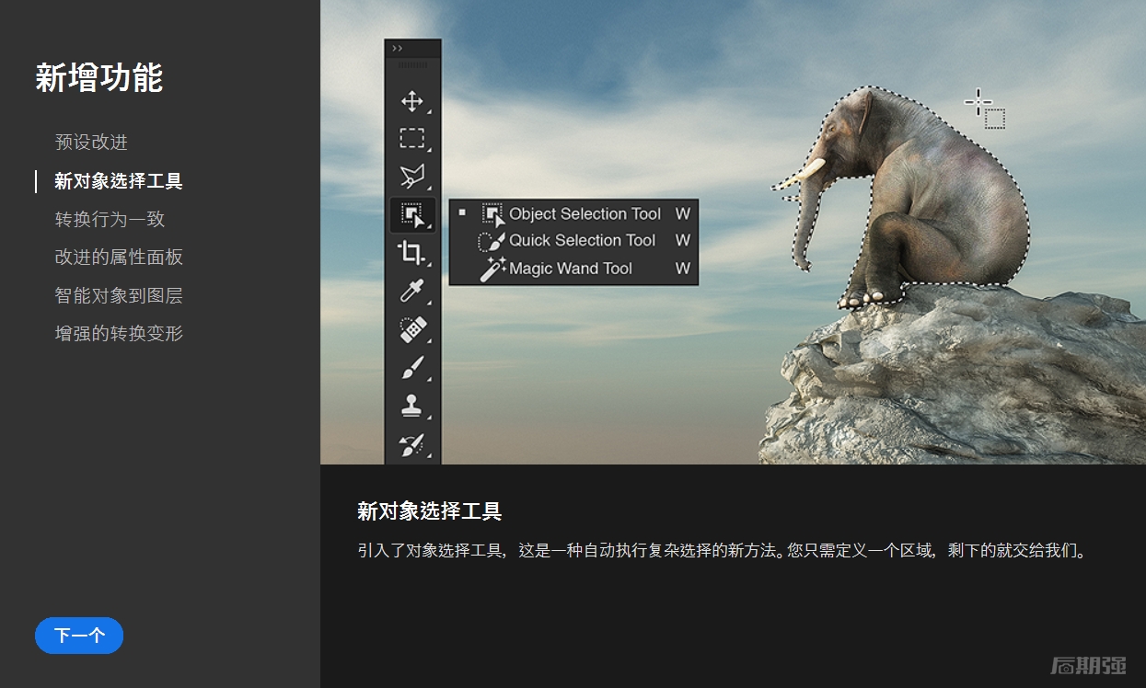The width and height of the screenshot is (1146, 688).
Task: Open the 智能对象到图层 feature page
Action: pos(119,295)
